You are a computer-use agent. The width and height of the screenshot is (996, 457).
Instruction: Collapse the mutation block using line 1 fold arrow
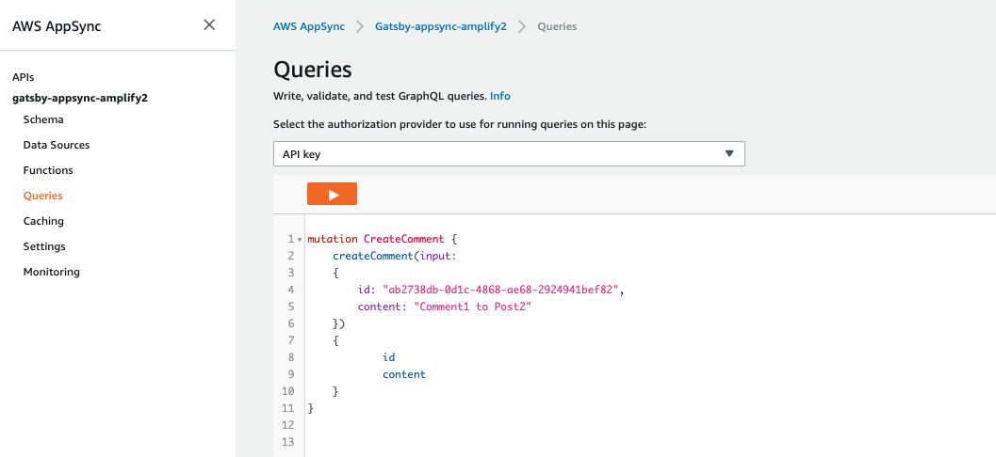tap(300, 240)
